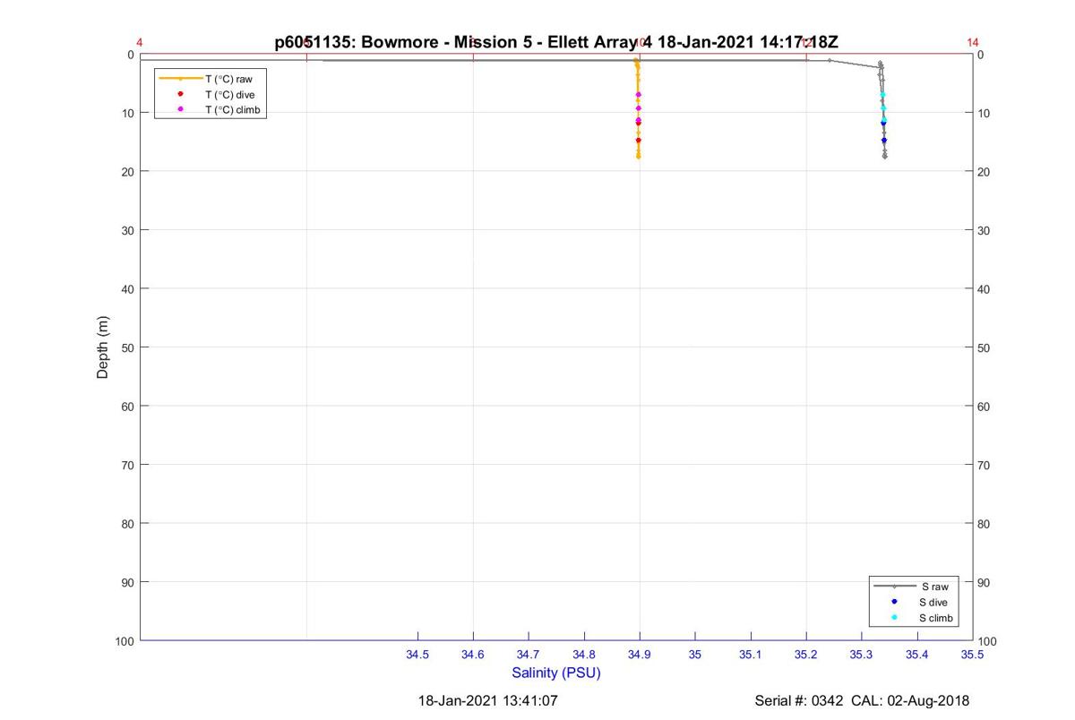Click the salinity tick label 34.5
The height and width of the screenshot is (720, 1075).
(417, 655)
